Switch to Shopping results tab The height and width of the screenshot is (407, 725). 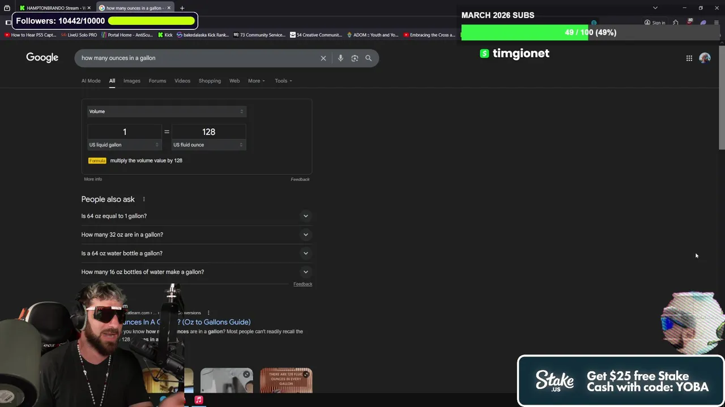click(210, 81)
